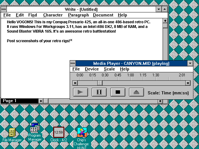
Task: Open the Scale menu in Media Player
Action: (109, 69)
